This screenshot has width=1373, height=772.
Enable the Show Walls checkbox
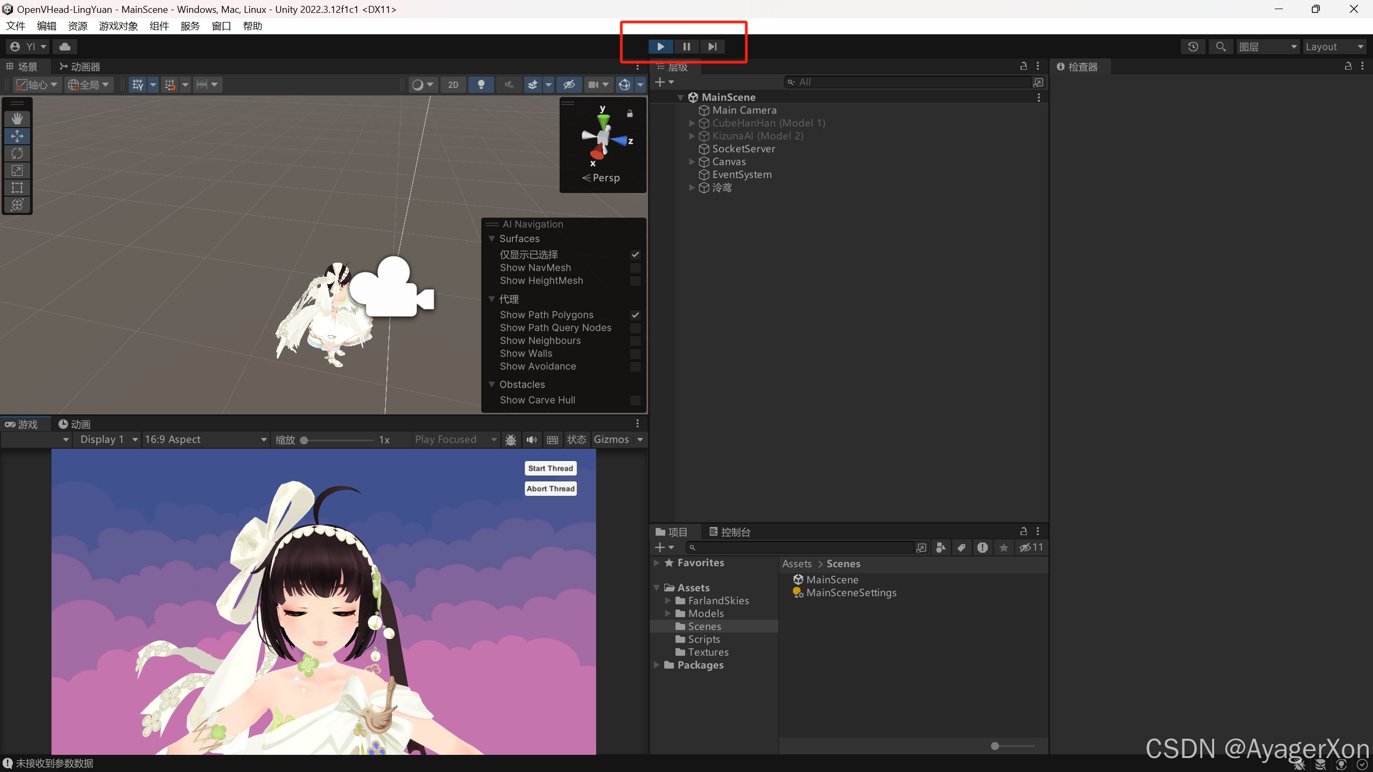point(635,354)
